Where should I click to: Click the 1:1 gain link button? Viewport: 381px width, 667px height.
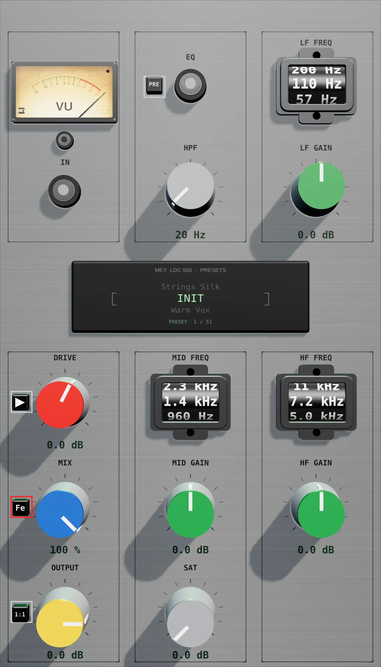(21, 612)
